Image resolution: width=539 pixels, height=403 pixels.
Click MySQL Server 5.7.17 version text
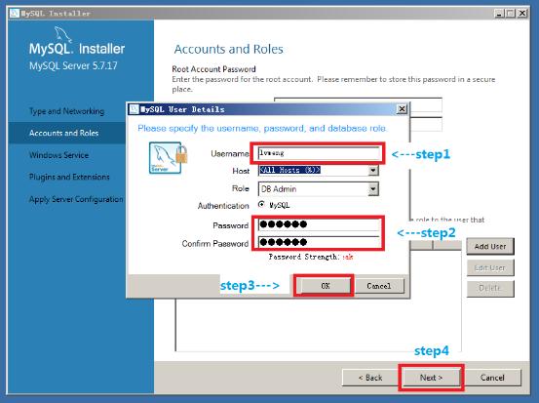[x=73, y=65]
